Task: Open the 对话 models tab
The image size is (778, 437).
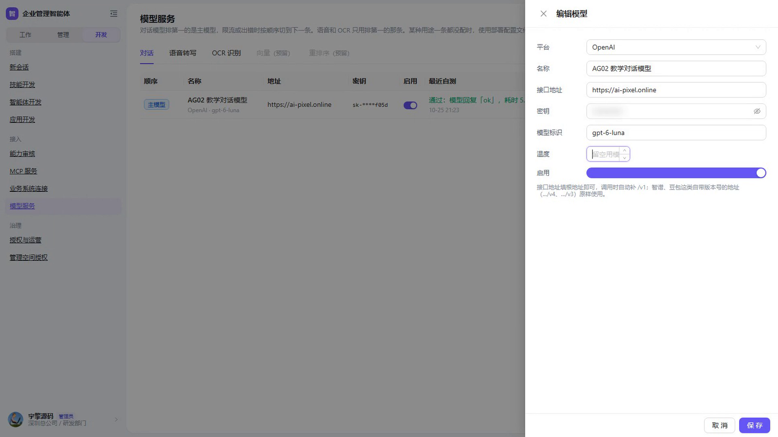Action: pos(147,53)
